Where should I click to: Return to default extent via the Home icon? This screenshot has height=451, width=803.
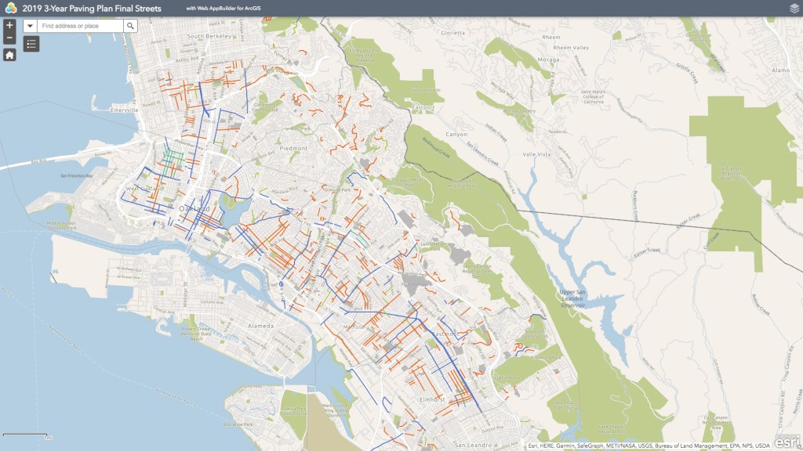pos(9,56)
